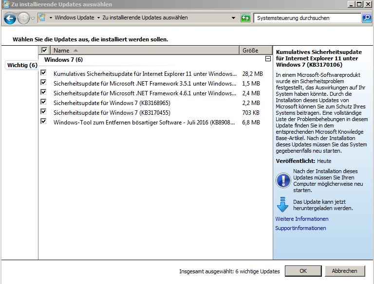Toggle the select-all checkbox in header

tap(44, 50)
